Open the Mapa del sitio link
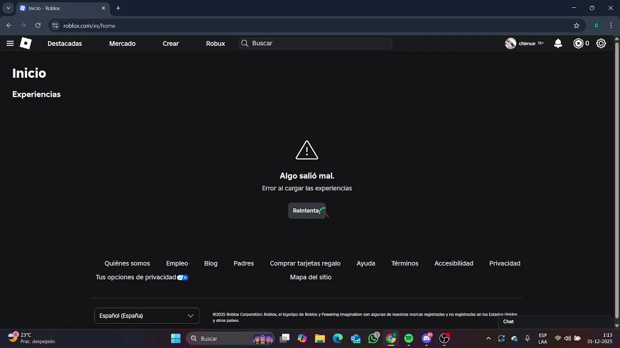620x348 pixels. 310,277
